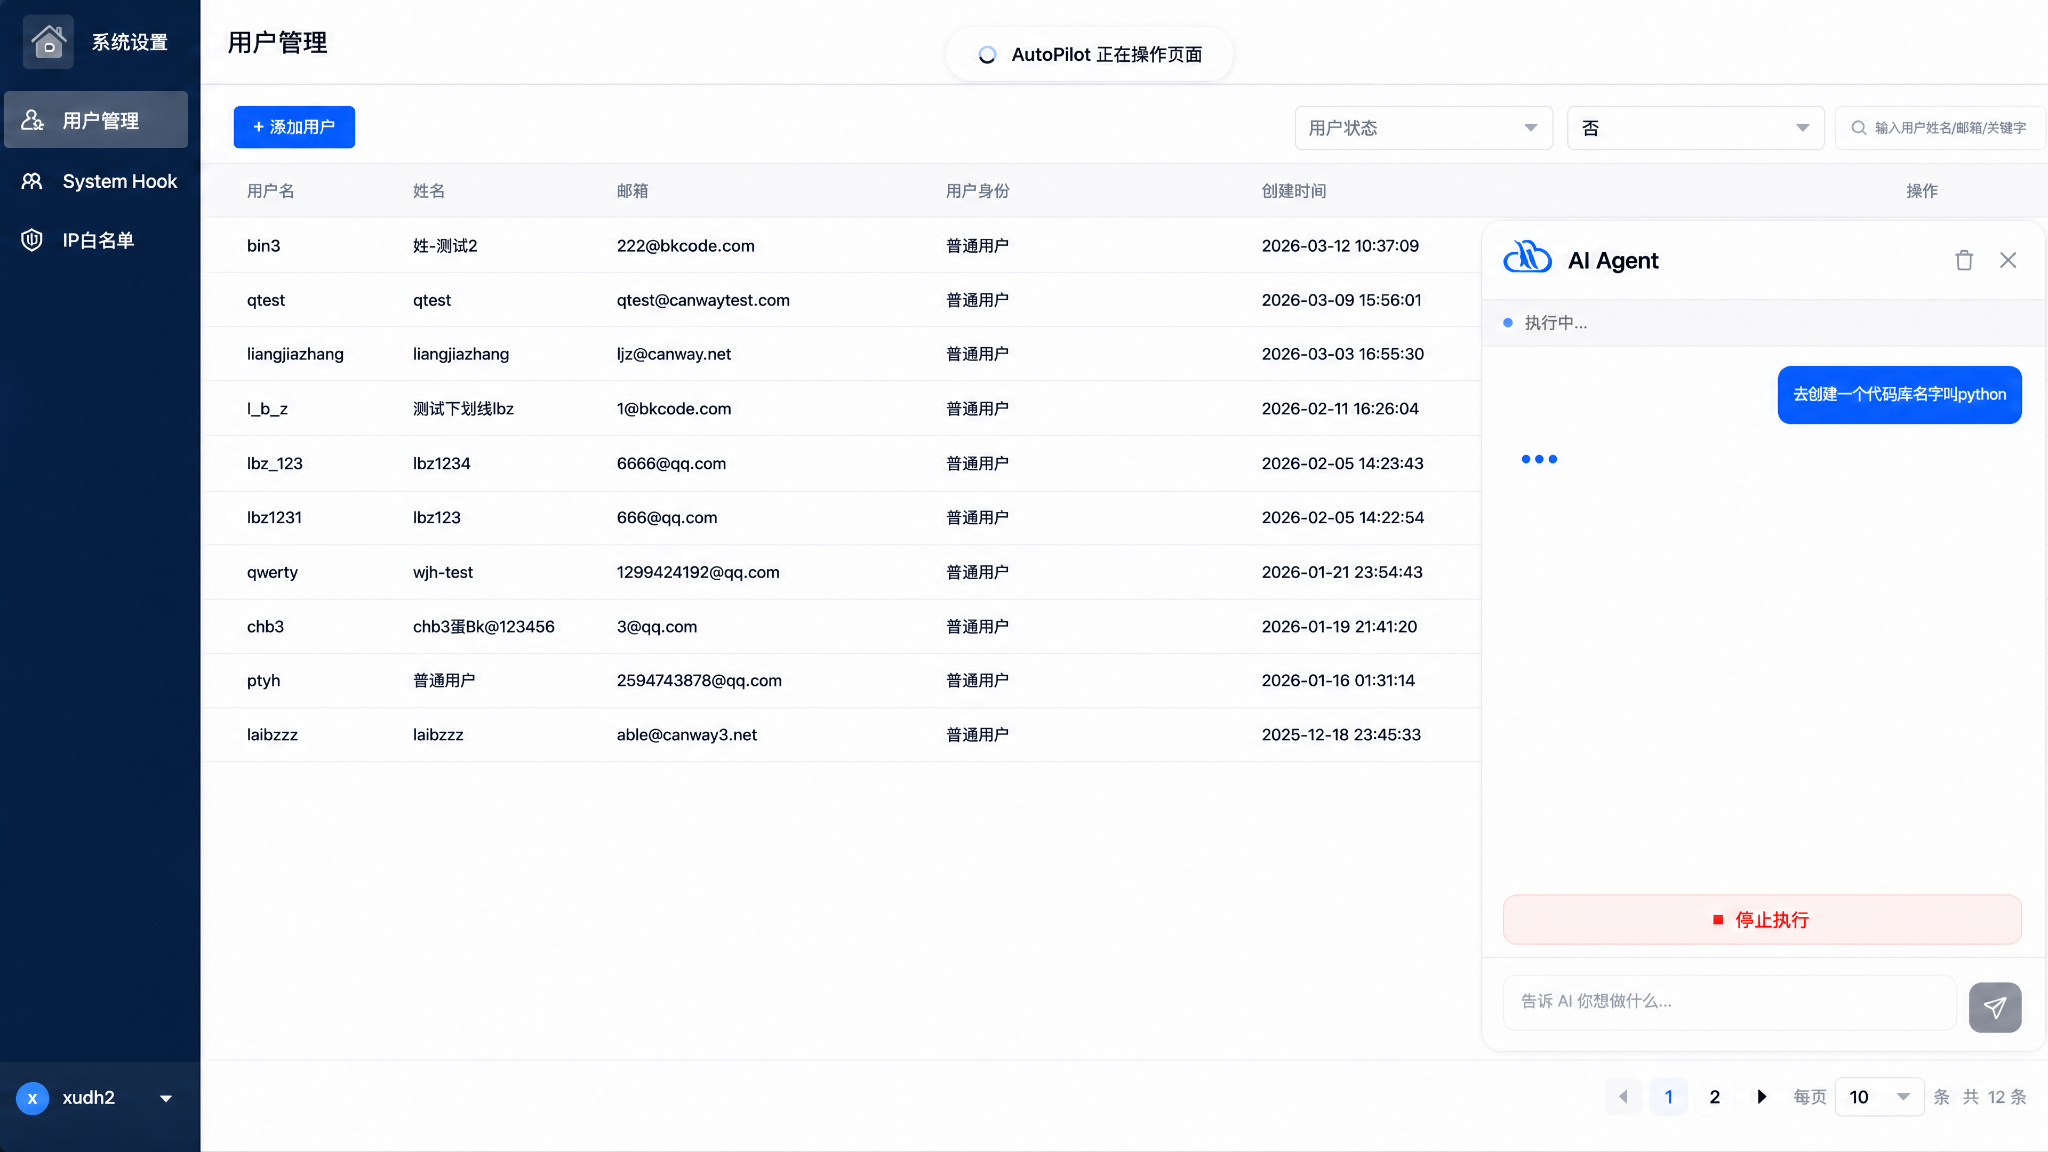This screenshot has width=2048, height=1152.
Task: Click the 系统设置 title in the sidebar
Action: pos(130,42)
